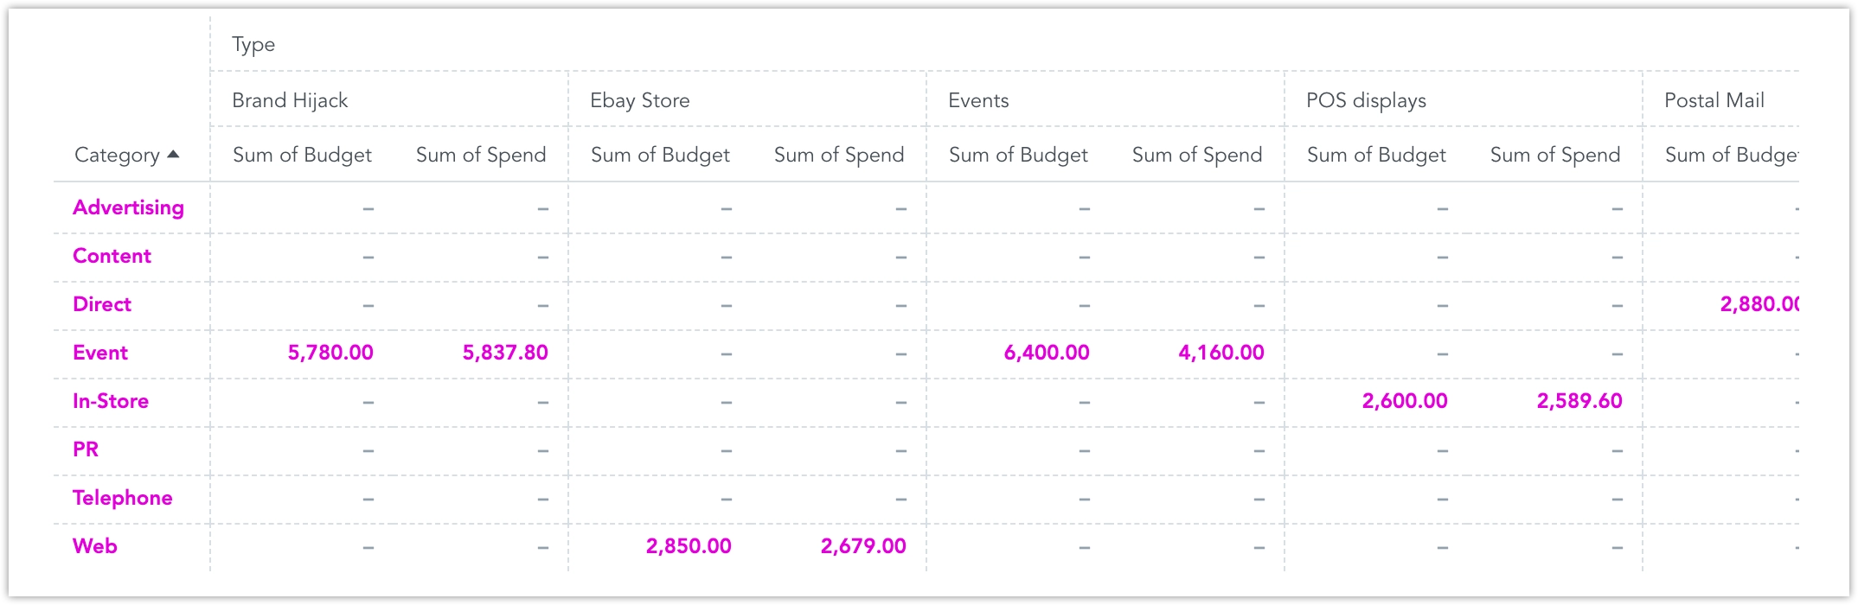1858x605 pixels.
Task: Open the Telephone category link
Action: coord(122,498)
